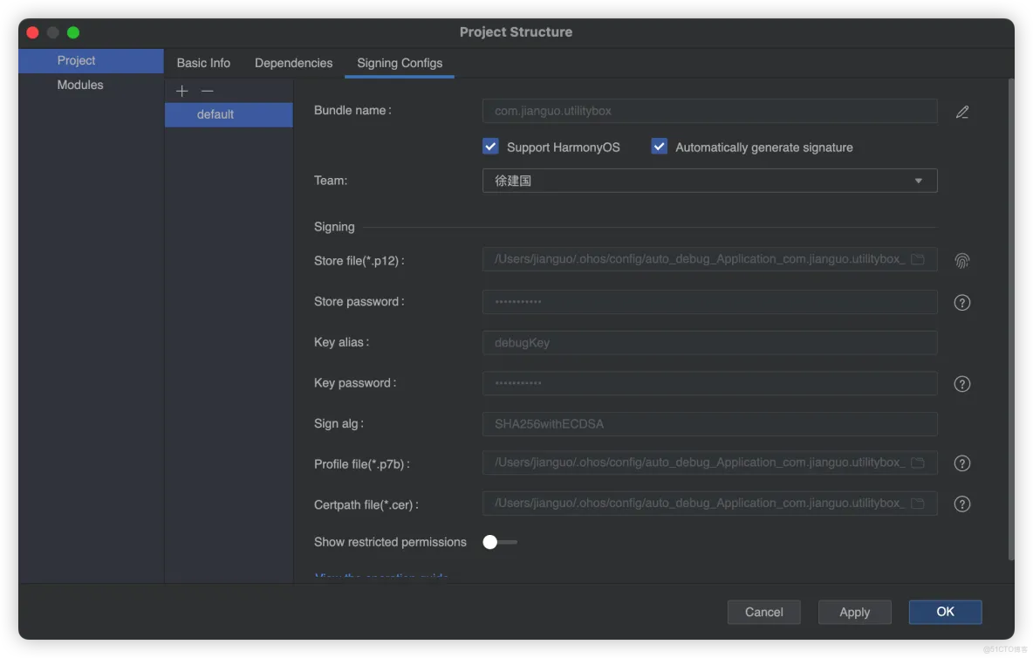Click the Sign alg field
Screen dimensions: 1033x658
[x=709, y=424]
